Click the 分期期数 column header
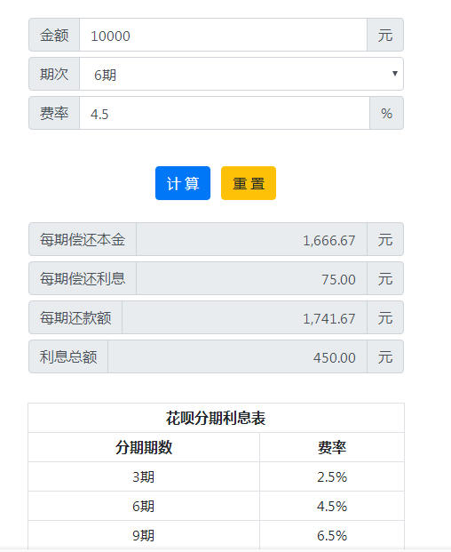This screenshot has height=552, width=451. (x=144, y=447)
